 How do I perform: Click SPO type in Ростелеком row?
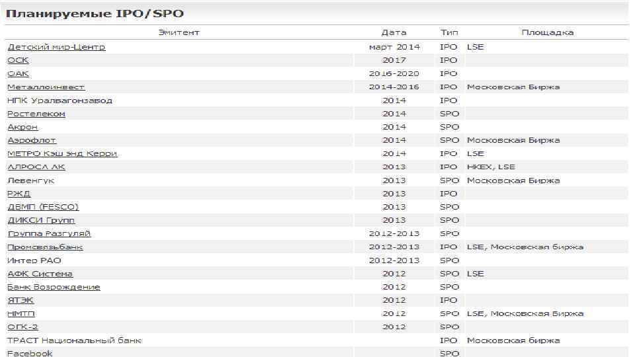tap(450, 114)
